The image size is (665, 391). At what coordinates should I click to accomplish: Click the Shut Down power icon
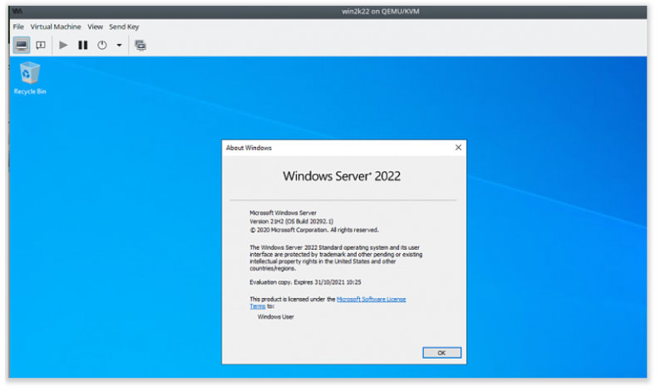(102, 45)
